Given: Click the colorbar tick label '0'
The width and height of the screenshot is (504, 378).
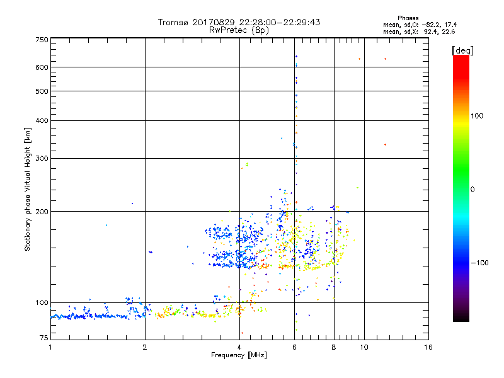Looking at the screenshot, I should tap(472, 190).
